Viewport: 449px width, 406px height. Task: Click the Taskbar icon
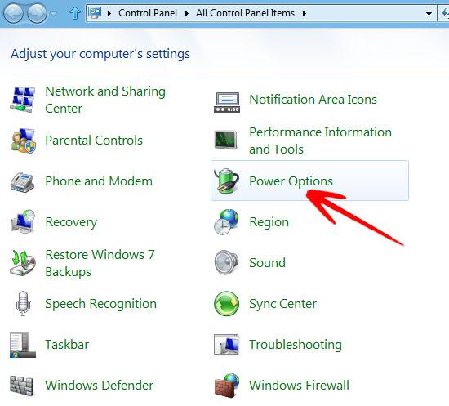coord(23,345)
